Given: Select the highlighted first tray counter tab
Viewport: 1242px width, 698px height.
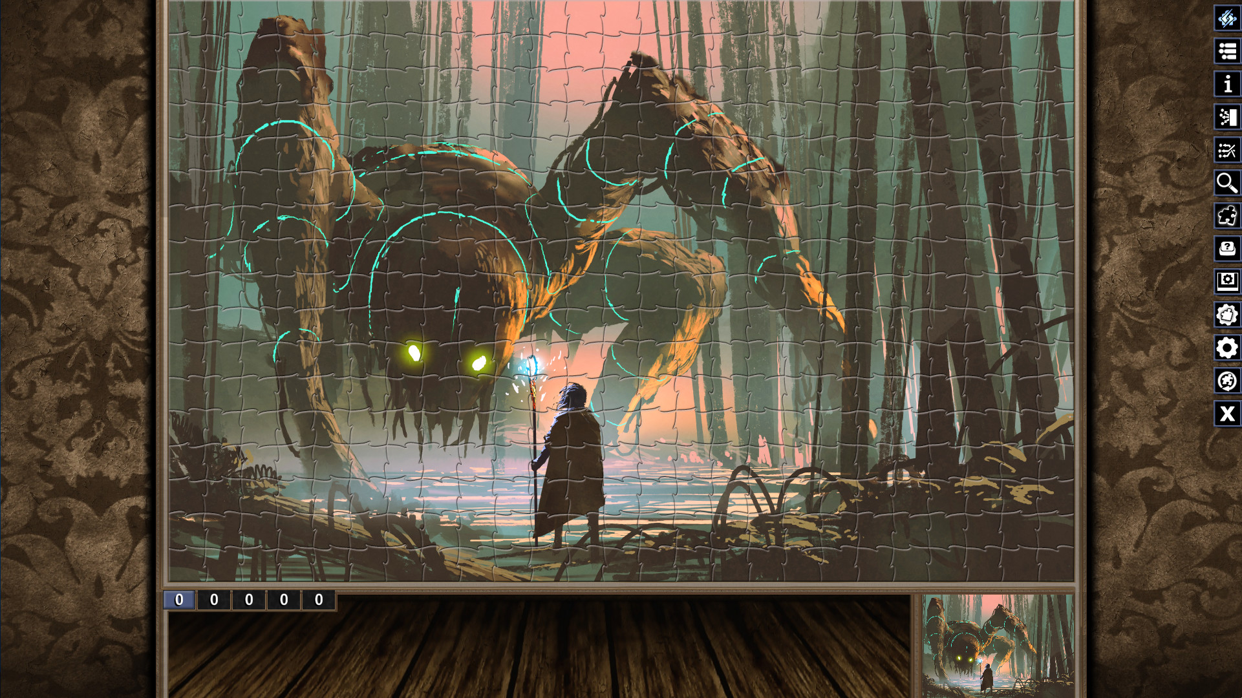Looking at the screenshot, I should point(180,599).
